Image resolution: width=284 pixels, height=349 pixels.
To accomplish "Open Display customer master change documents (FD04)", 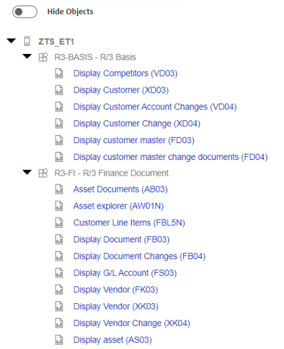I will (x=170, y=157).
